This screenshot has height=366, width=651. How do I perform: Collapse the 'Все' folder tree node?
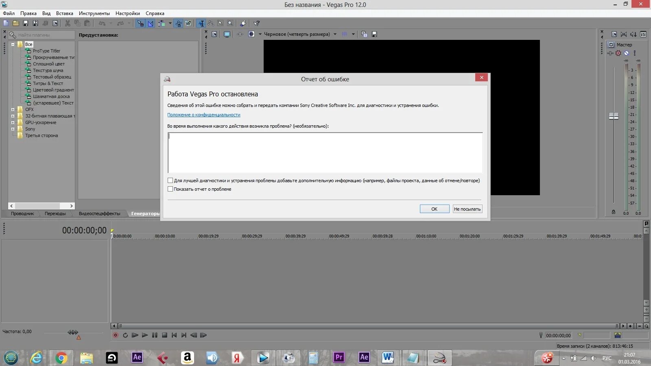point(13,44)
